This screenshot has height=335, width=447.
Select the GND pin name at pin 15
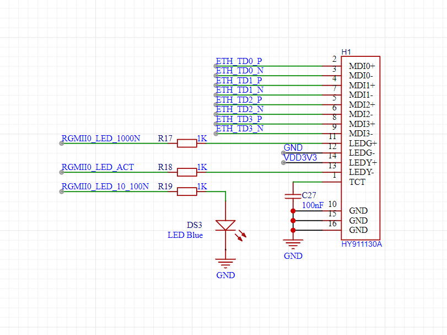pos(358,221)
